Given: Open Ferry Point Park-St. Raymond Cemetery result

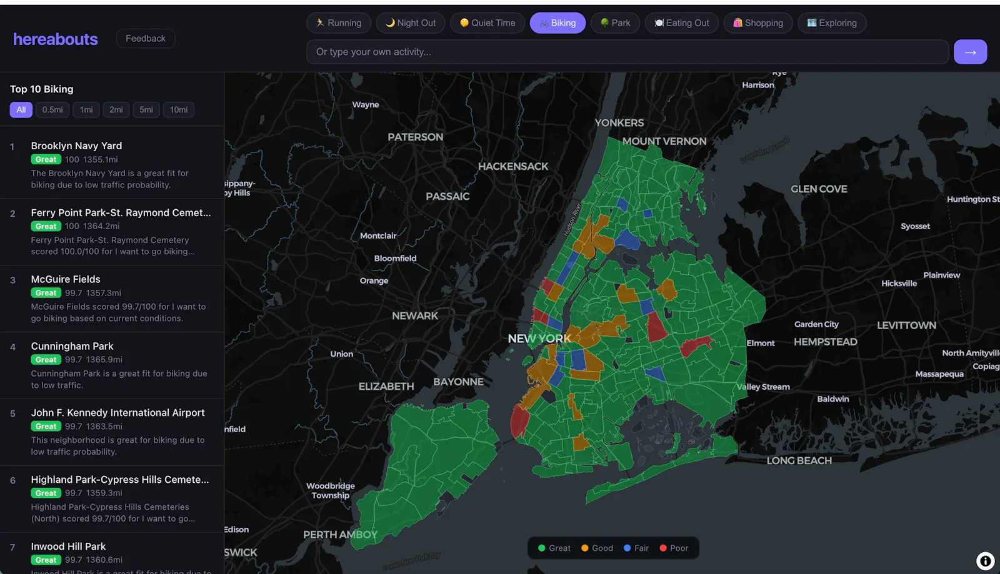Looking at the screenshot, I should 112,232.
